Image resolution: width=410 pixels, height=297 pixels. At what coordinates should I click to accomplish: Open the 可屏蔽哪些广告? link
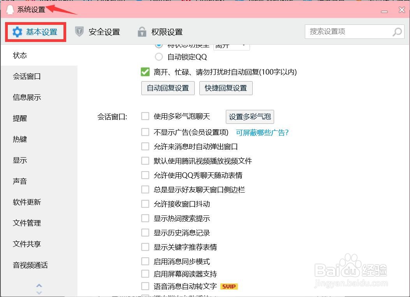pyautogui.click(x=262, y=132)
